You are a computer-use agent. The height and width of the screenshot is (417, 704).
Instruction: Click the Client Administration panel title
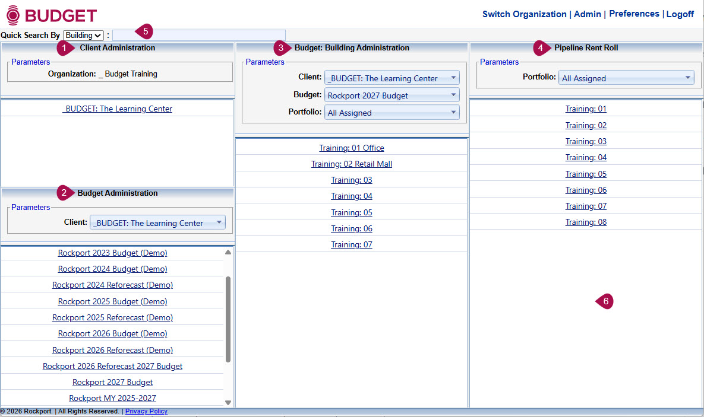(117, 47)
